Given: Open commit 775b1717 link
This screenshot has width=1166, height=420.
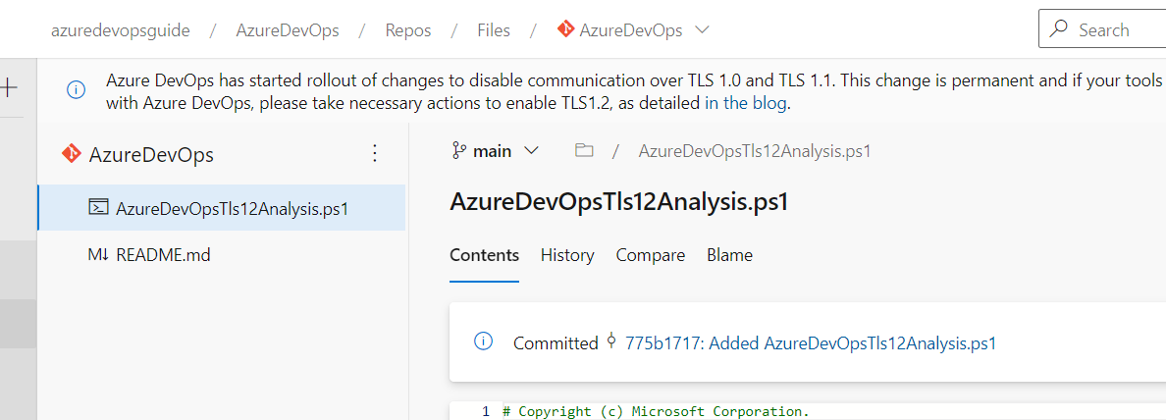Looking at the screenshot, I should coord(812,343).
